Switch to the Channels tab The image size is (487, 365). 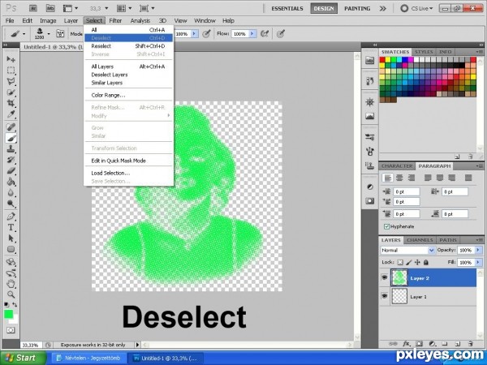(420, 240)
